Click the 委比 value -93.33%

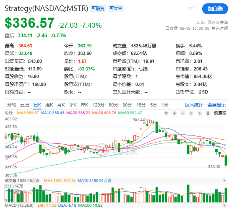(86, 69)
